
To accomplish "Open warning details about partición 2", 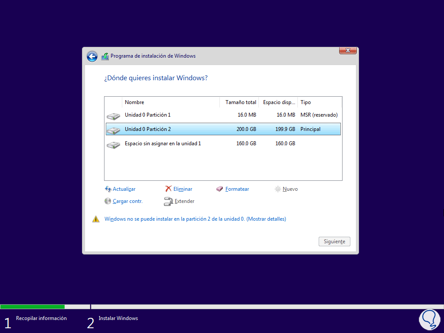I will point(195,219).
